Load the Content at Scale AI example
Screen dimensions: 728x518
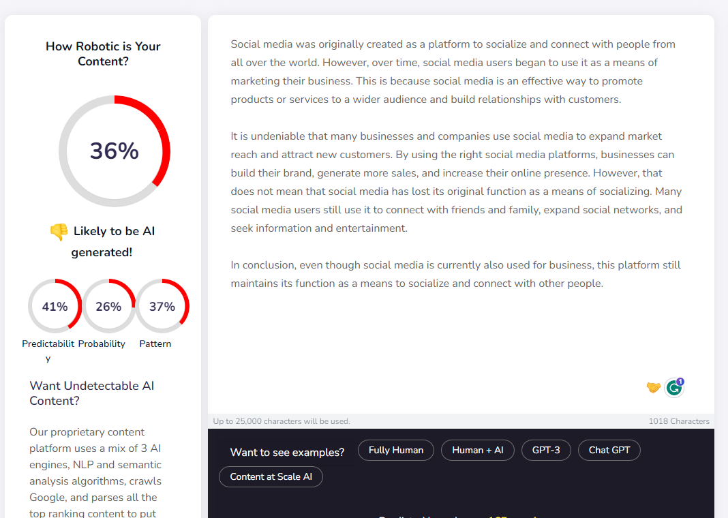pyautogui.click(x=271, y=476)
